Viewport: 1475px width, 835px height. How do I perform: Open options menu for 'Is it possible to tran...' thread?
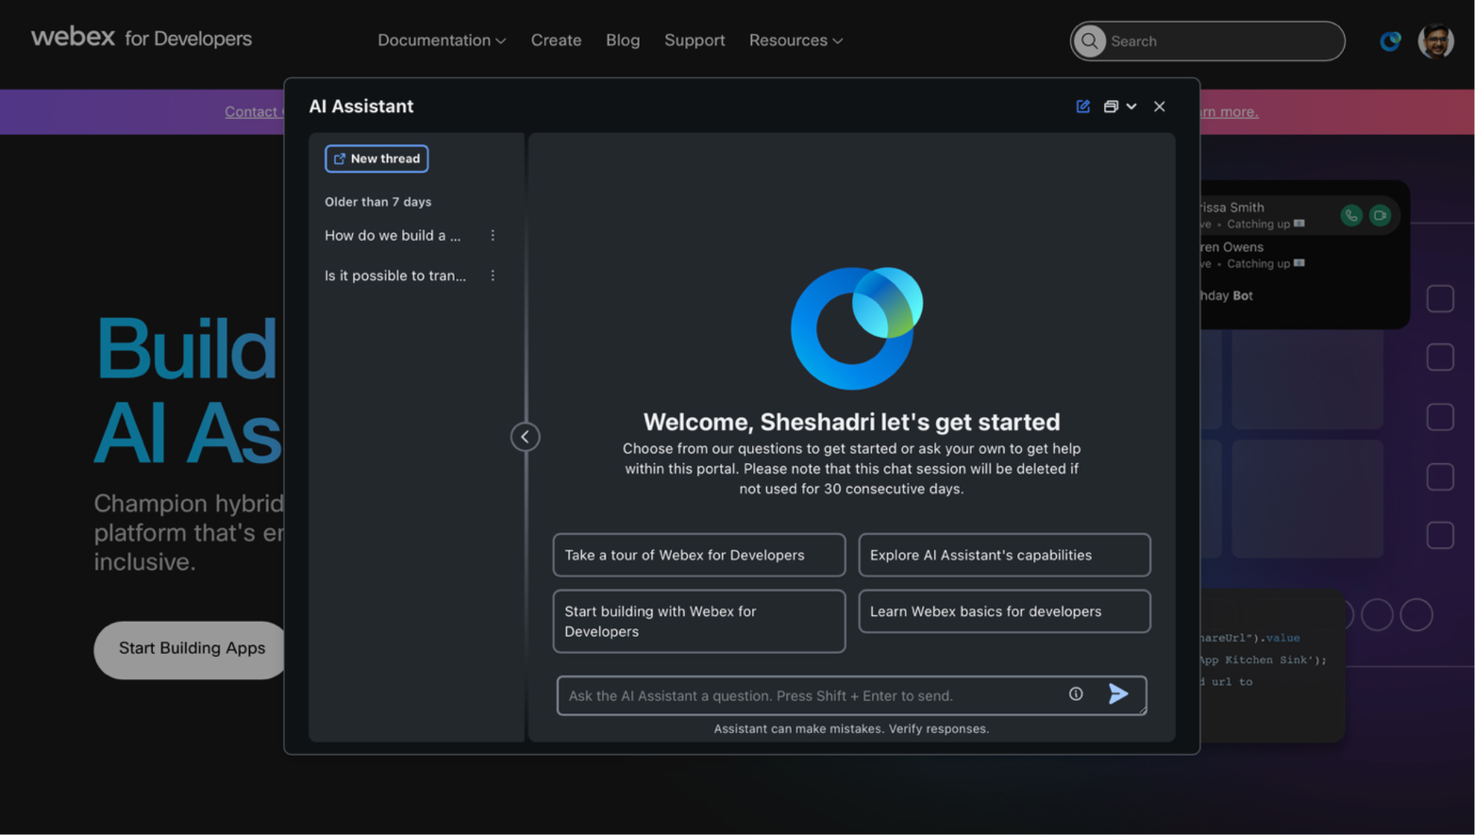pos(492,275)
